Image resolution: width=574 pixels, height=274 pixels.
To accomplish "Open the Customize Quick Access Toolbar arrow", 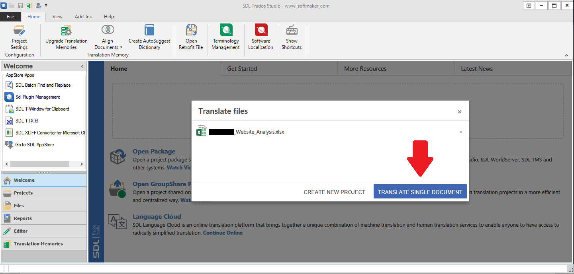I will 46,6.
